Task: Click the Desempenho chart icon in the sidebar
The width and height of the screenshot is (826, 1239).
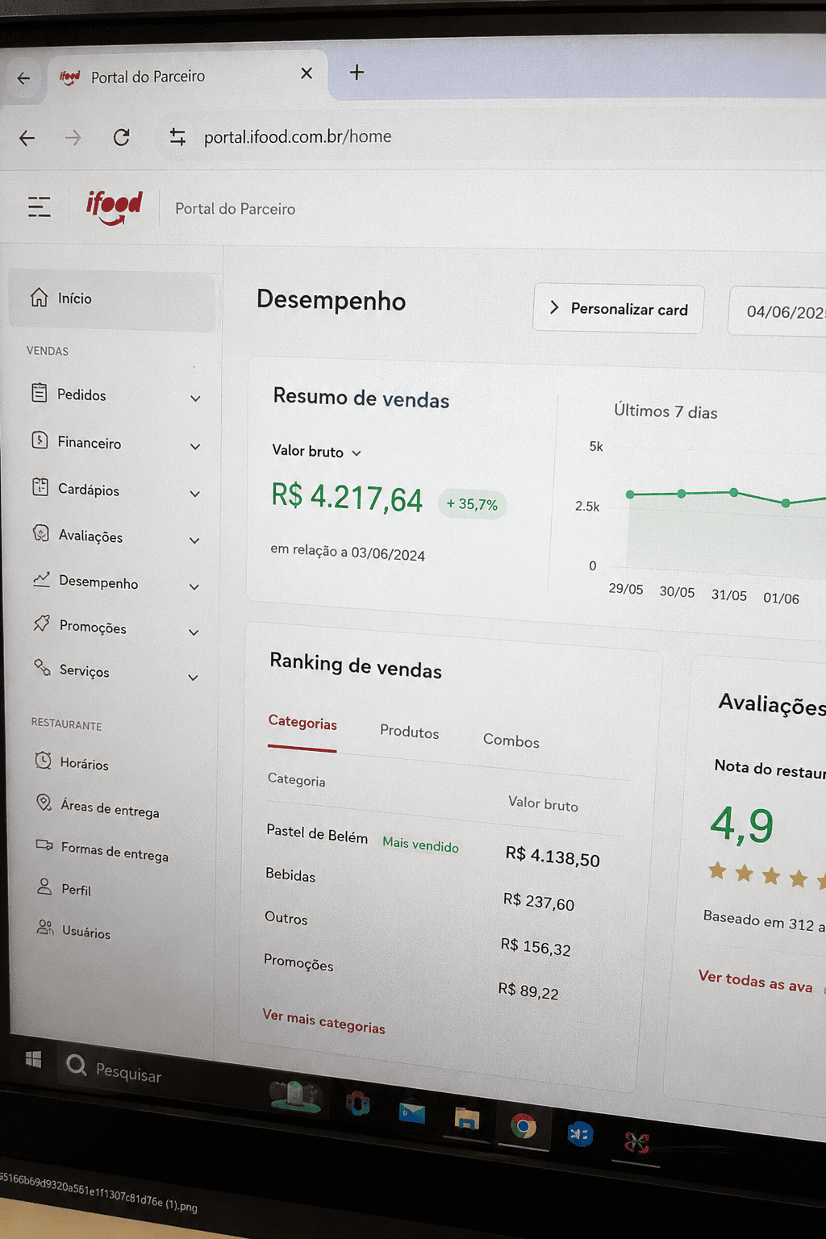Action: point(42,579)
